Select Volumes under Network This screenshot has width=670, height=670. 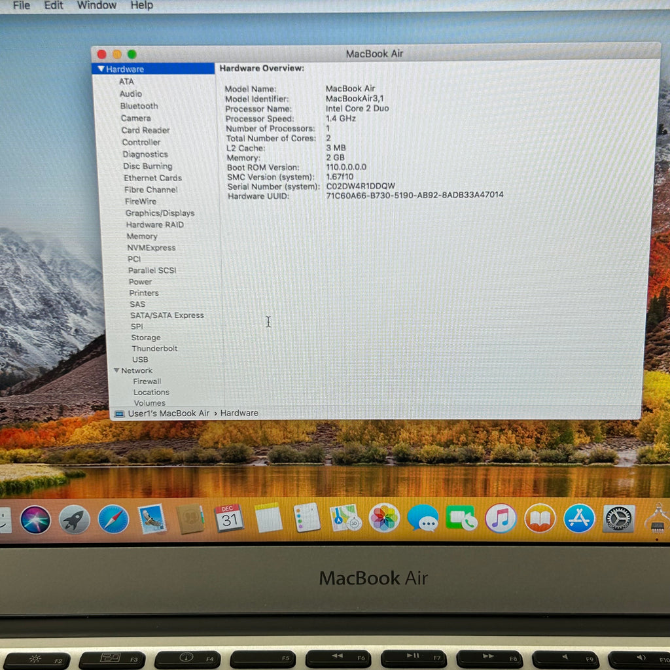150,402
